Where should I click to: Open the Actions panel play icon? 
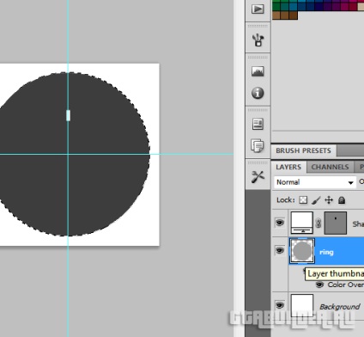click(x=258, y=9)
